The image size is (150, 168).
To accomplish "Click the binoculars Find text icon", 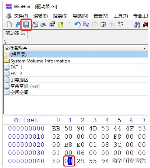I will (x=137, y=25).
